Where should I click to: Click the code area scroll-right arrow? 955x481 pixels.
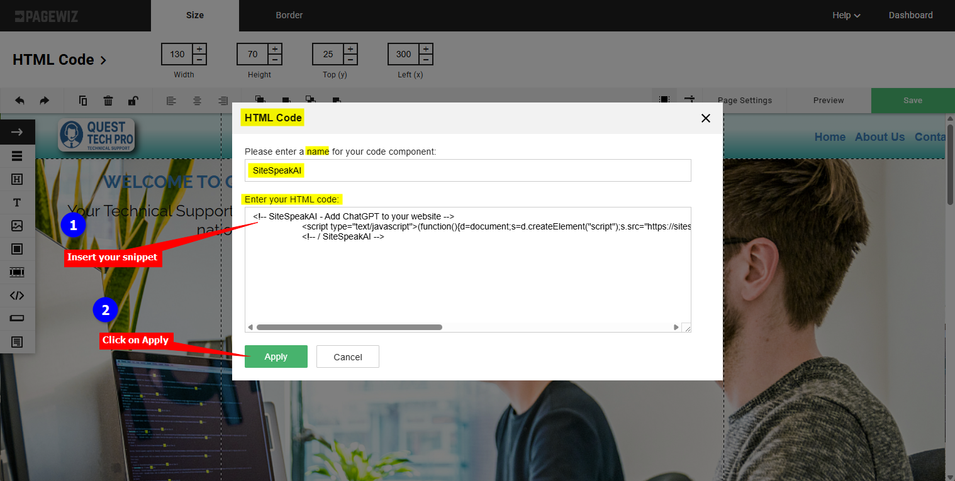[676, 328]
